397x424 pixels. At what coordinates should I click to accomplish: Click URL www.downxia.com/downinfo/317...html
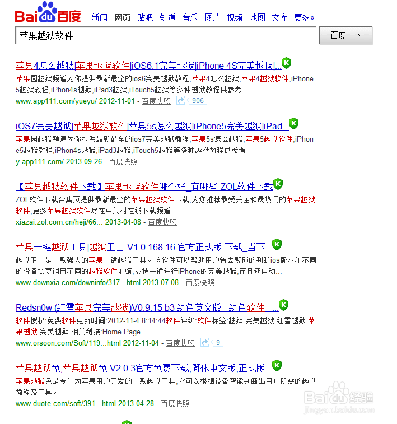[78, 283]
